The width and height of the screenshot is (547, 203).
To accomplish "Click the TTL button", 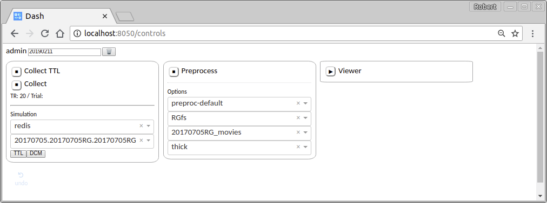I will pyautogui.click(x=18, y=153).
